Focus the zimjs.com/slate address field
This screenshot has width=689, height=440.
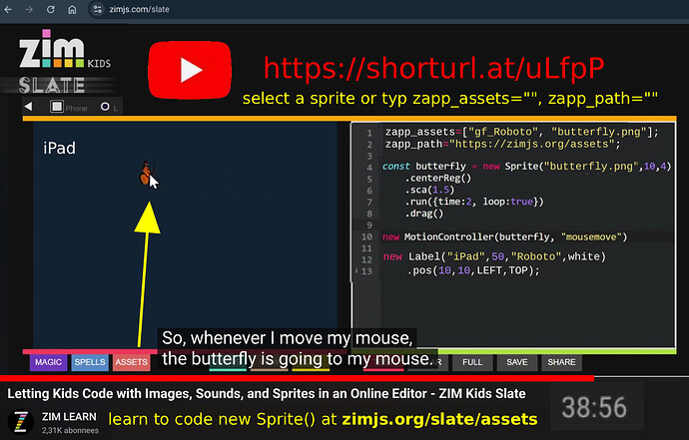pos(139,9)
